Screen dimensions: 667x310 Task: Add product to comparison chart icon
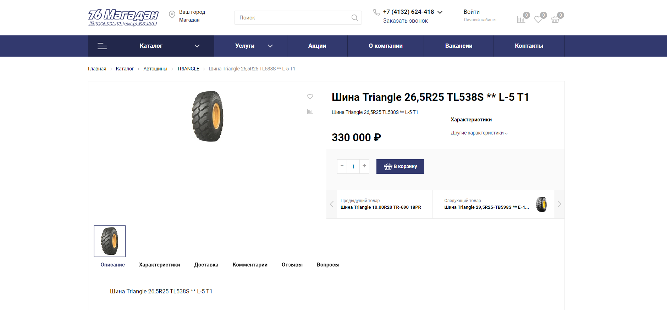[x=310, y=111]
